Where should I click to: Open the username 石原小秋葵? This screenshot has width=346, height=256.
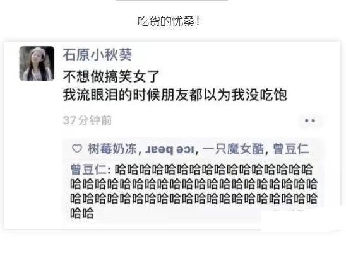(x=97, y=54)
